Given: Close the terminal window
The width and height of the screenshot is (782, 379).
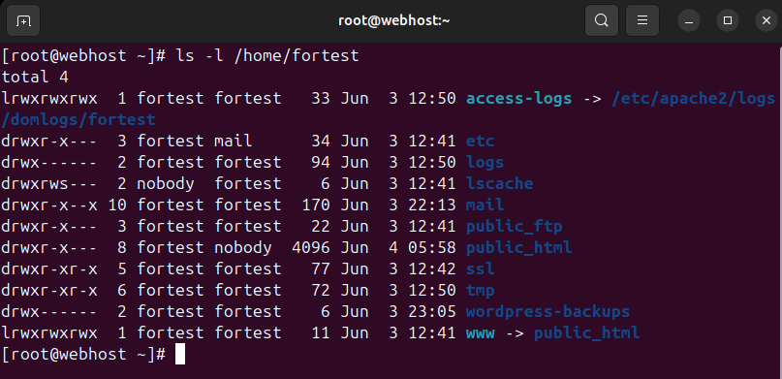Looking at the screenshot, I should click(x=766, y=21).
